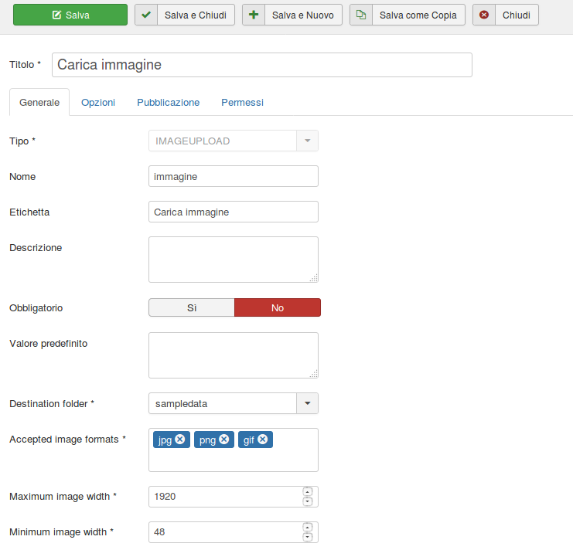The width and height of the screenshot is (573, 550).
Task: Click the Etichetta input field
Action: tap(234, 212)
